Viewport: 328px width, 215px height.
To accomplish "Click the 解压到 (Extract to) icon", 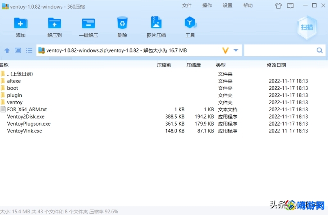I will point(55,23).
